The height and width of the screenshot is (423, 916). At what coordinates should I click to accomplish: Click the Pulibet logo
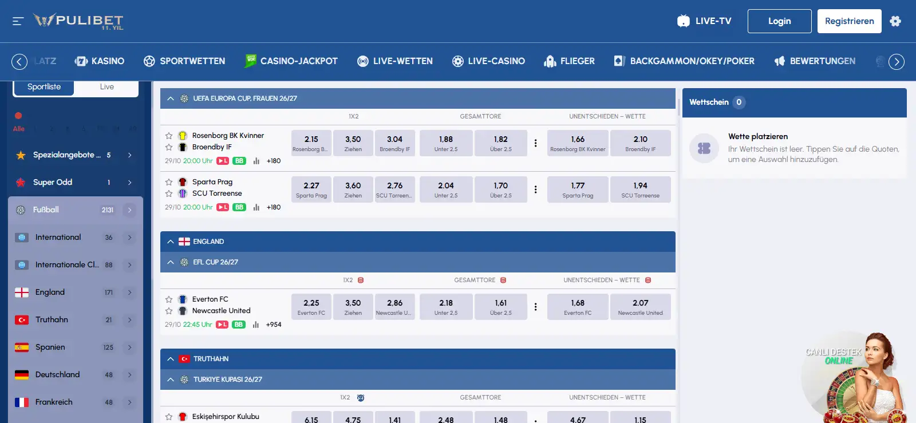pos(78,21)
